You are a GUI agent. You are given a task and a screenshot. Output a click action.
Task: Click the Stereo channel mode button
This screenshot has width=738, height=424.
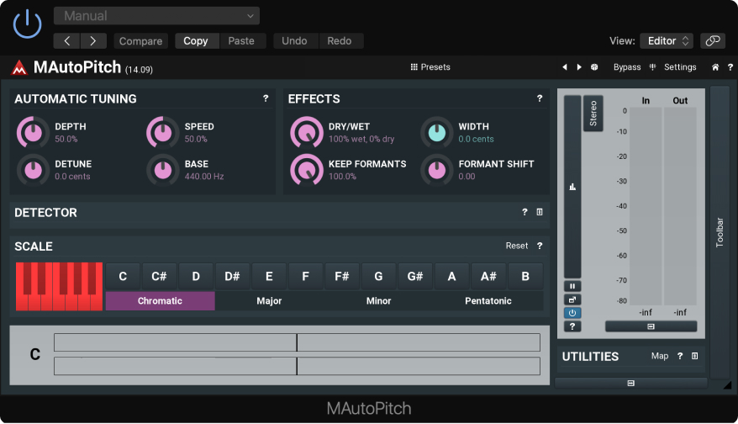[593, 113]
